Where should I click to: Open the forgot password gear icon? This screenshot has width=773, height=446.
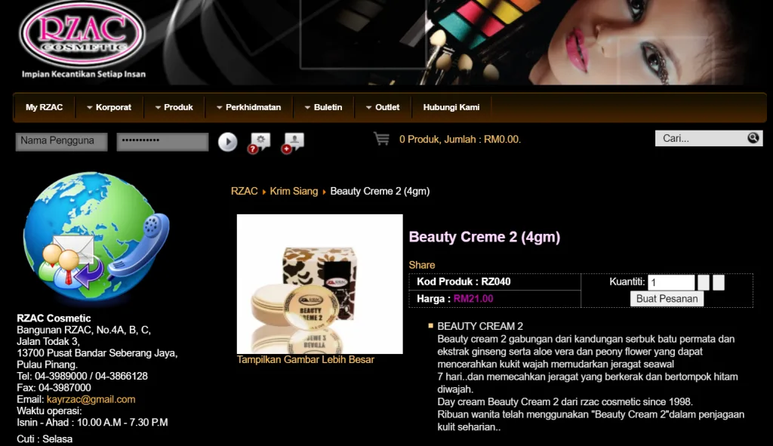(260, 143)
